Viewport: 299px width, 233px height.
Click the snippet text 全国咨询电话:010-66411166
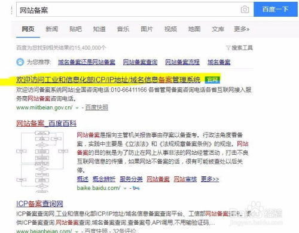pyautogui.click(x=111, y=90)
